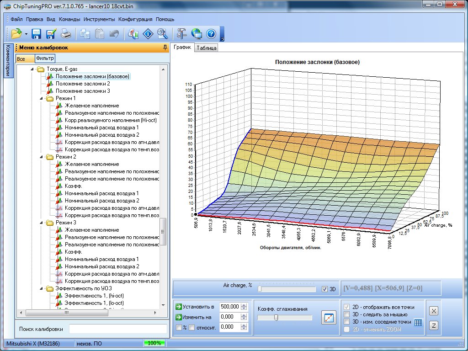The width and height of the screenshot is (468, 351).
Task: Click the open file folder icon
Action: coord(16,33)
